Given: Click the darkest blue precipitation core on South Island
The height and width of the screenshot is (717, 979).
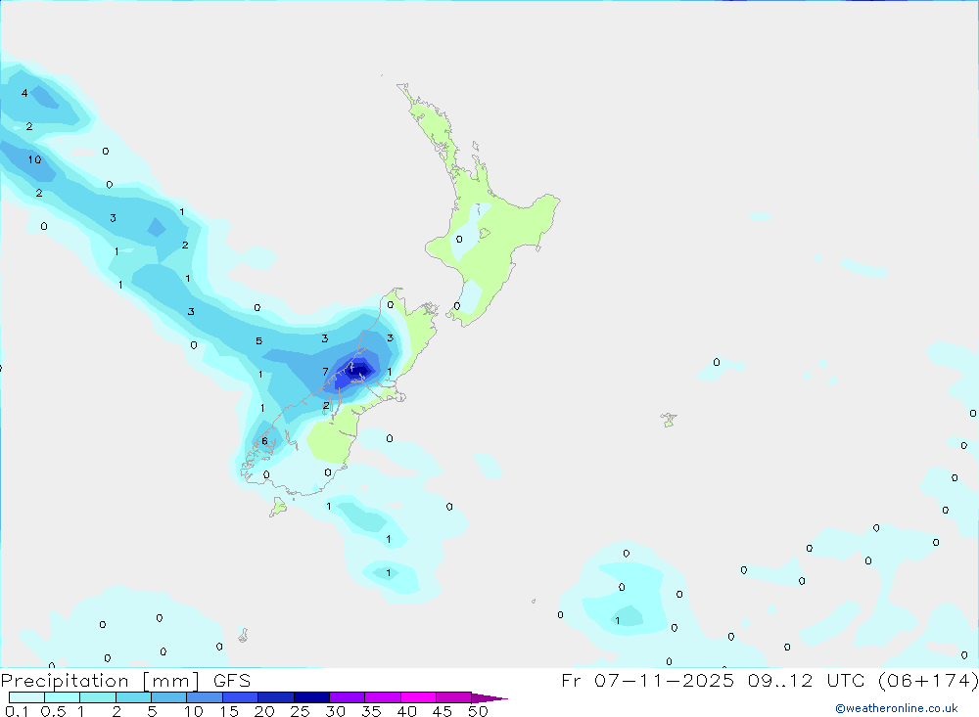Looking at the screenshot, I should coord(360,373).
